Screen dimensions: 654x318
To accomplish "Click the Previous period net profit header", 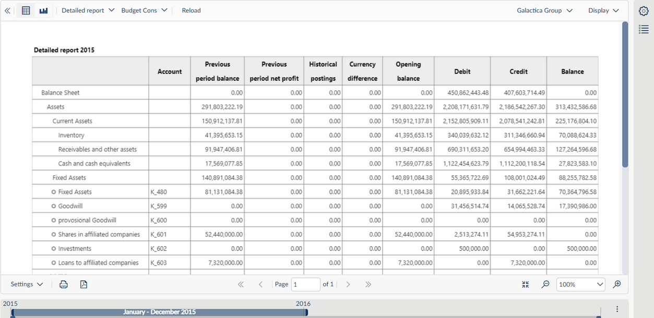I will click(x=274, y=71).
